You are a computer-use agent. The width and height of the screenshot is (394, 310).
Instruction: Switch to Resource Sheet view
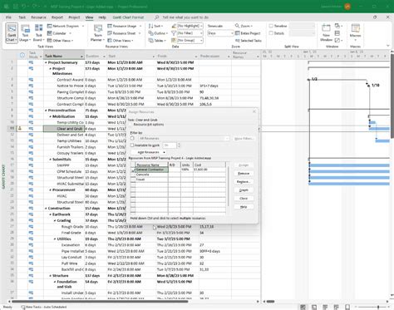(124, 33)
